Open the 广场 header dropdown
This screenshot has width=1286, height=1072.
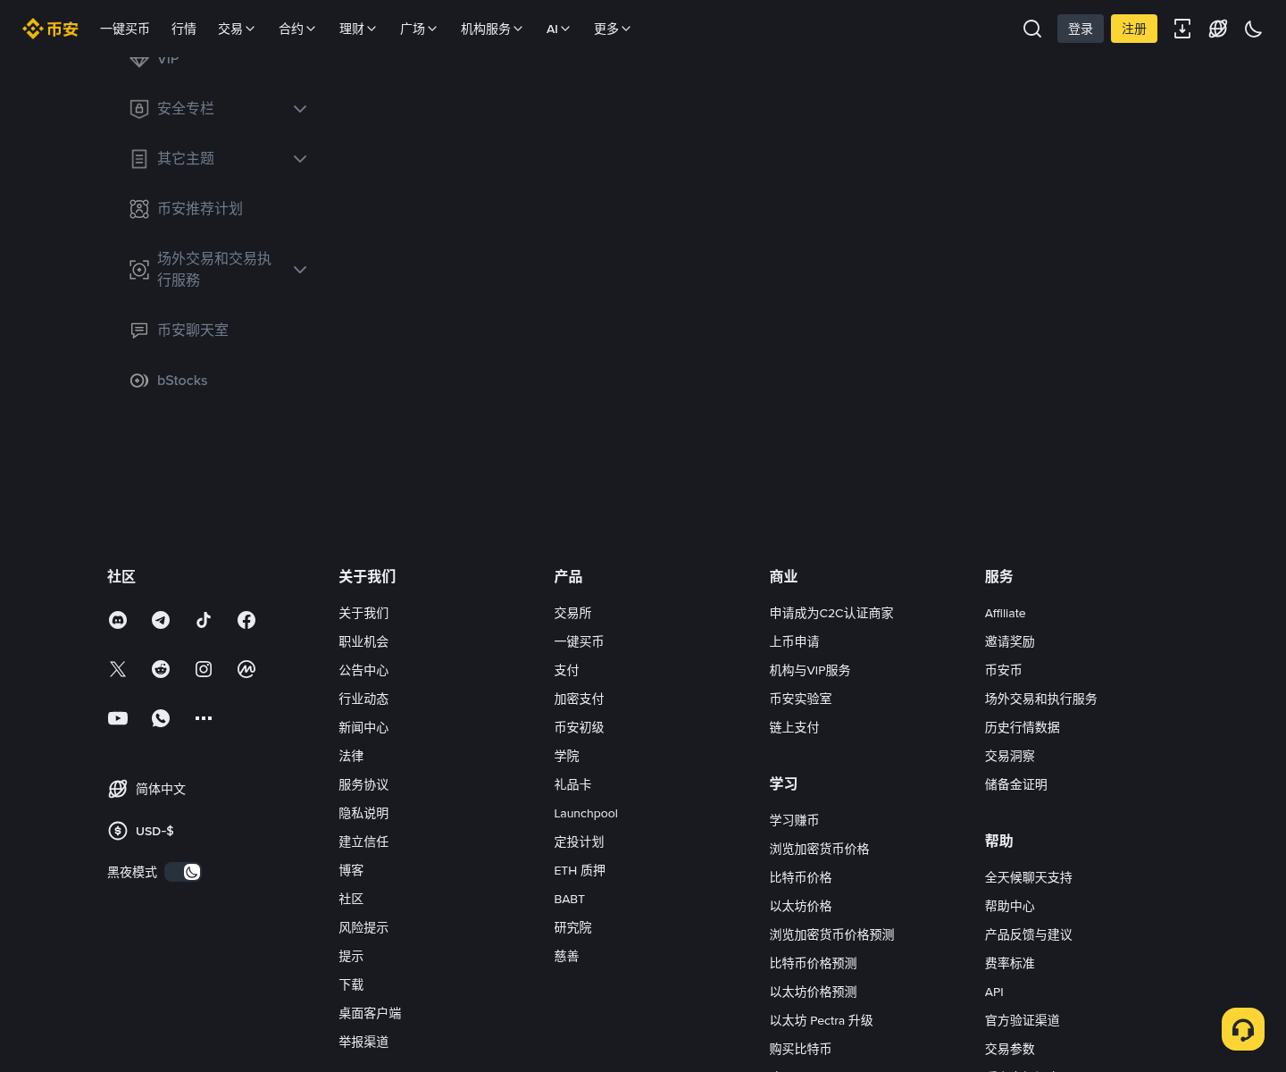point(419,29)
